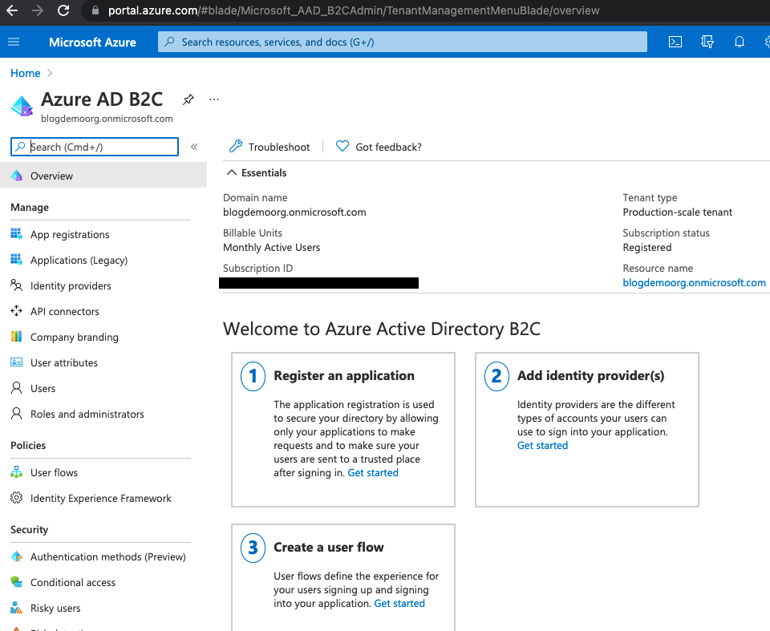The height and width of the screenshot is (631, 770).
Task: Click the 'Production-scale tenant' value
Action: [x=677, y=212]
